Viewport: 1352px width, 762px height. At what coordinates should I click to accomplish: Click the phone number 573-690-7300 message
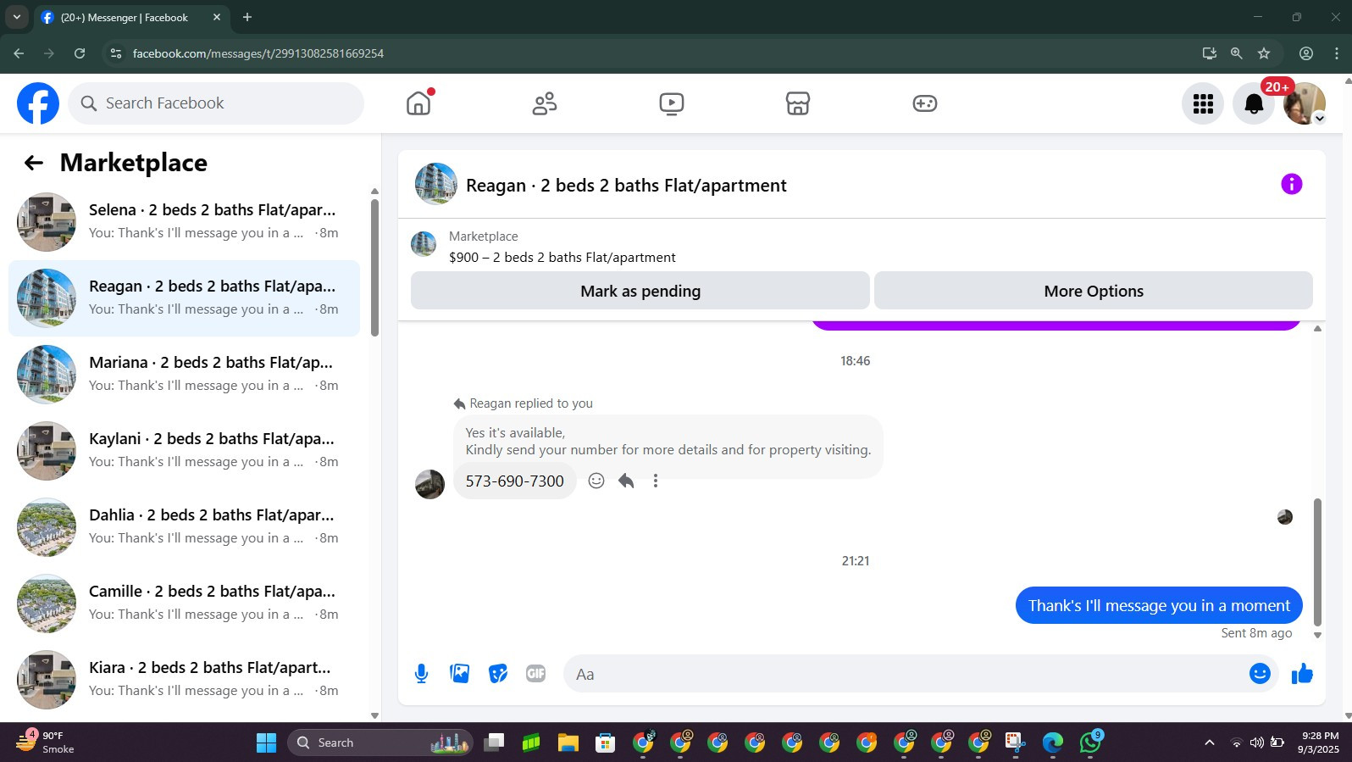(514, 481)
